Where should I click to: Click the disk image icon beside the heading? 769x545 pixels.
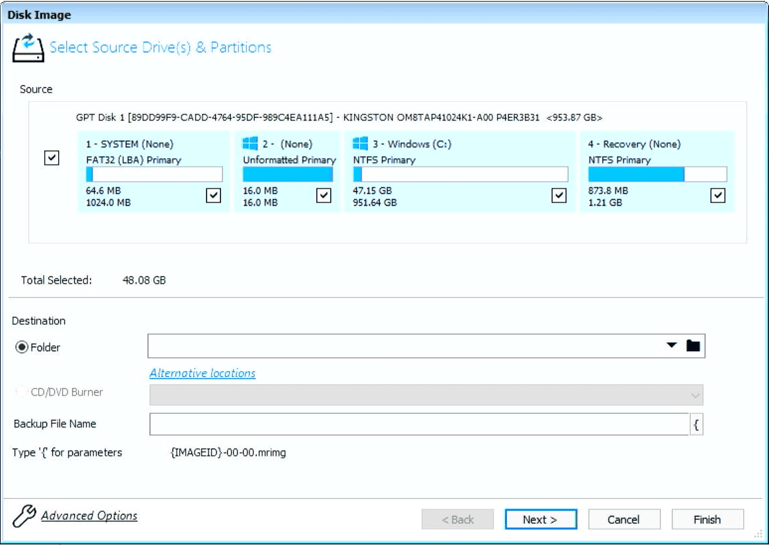click(x=28, y=48)
